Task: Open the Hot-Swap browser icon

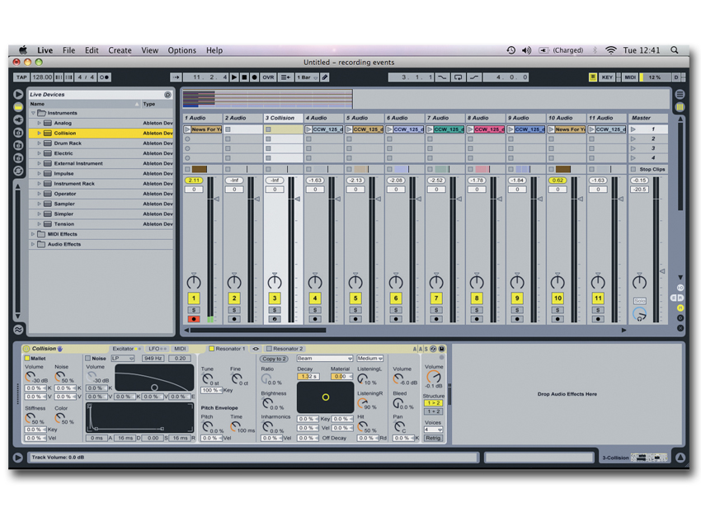Action: (x=18, y=171)
